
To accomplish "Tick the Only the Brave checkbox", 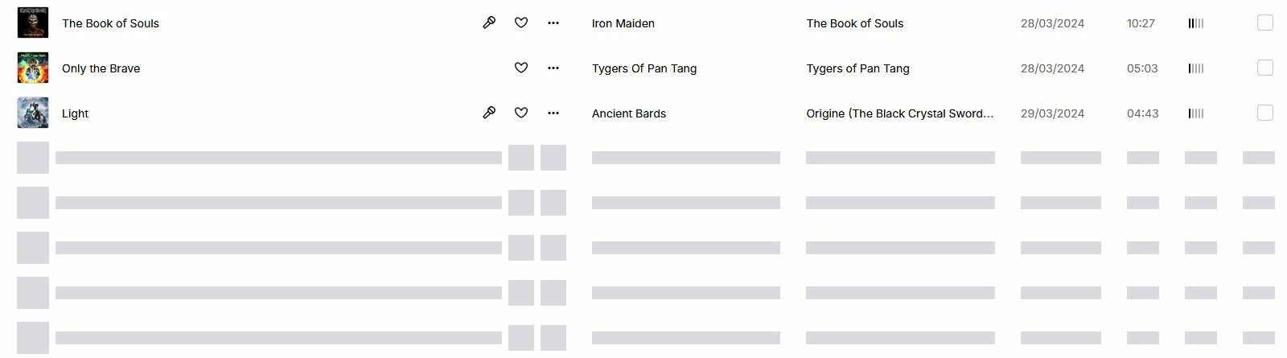I will click(1265, 68).
